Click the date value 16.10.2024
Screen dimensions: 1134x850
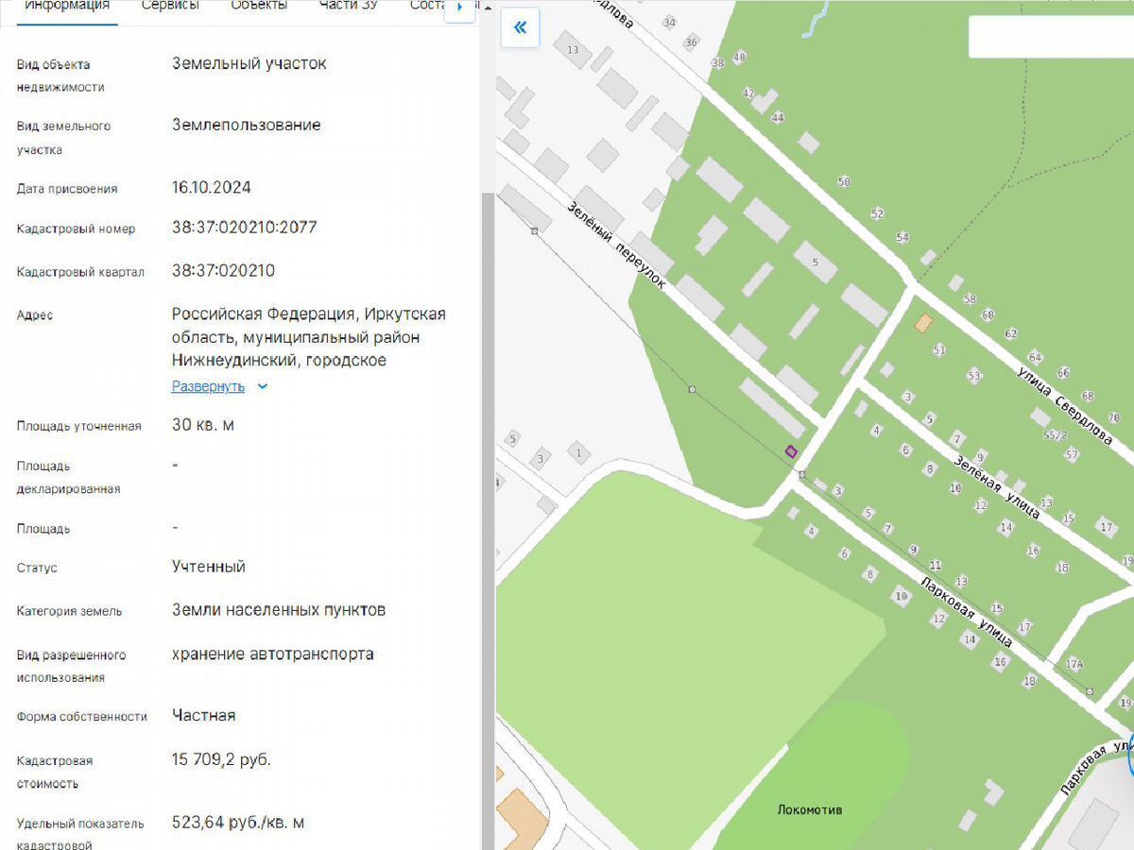[x=212, y=187]
